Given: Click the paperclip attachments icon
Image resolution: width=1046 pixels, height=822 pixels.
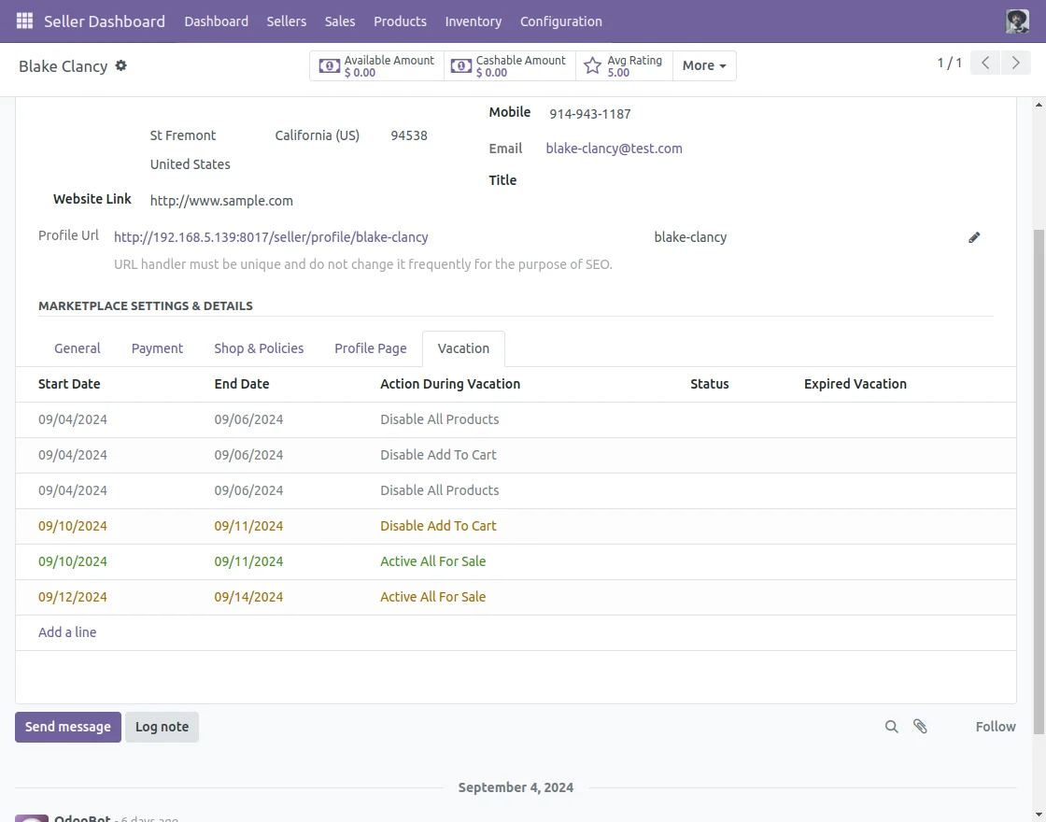Looking at the screenshot, I should click(x=920, y=727).
